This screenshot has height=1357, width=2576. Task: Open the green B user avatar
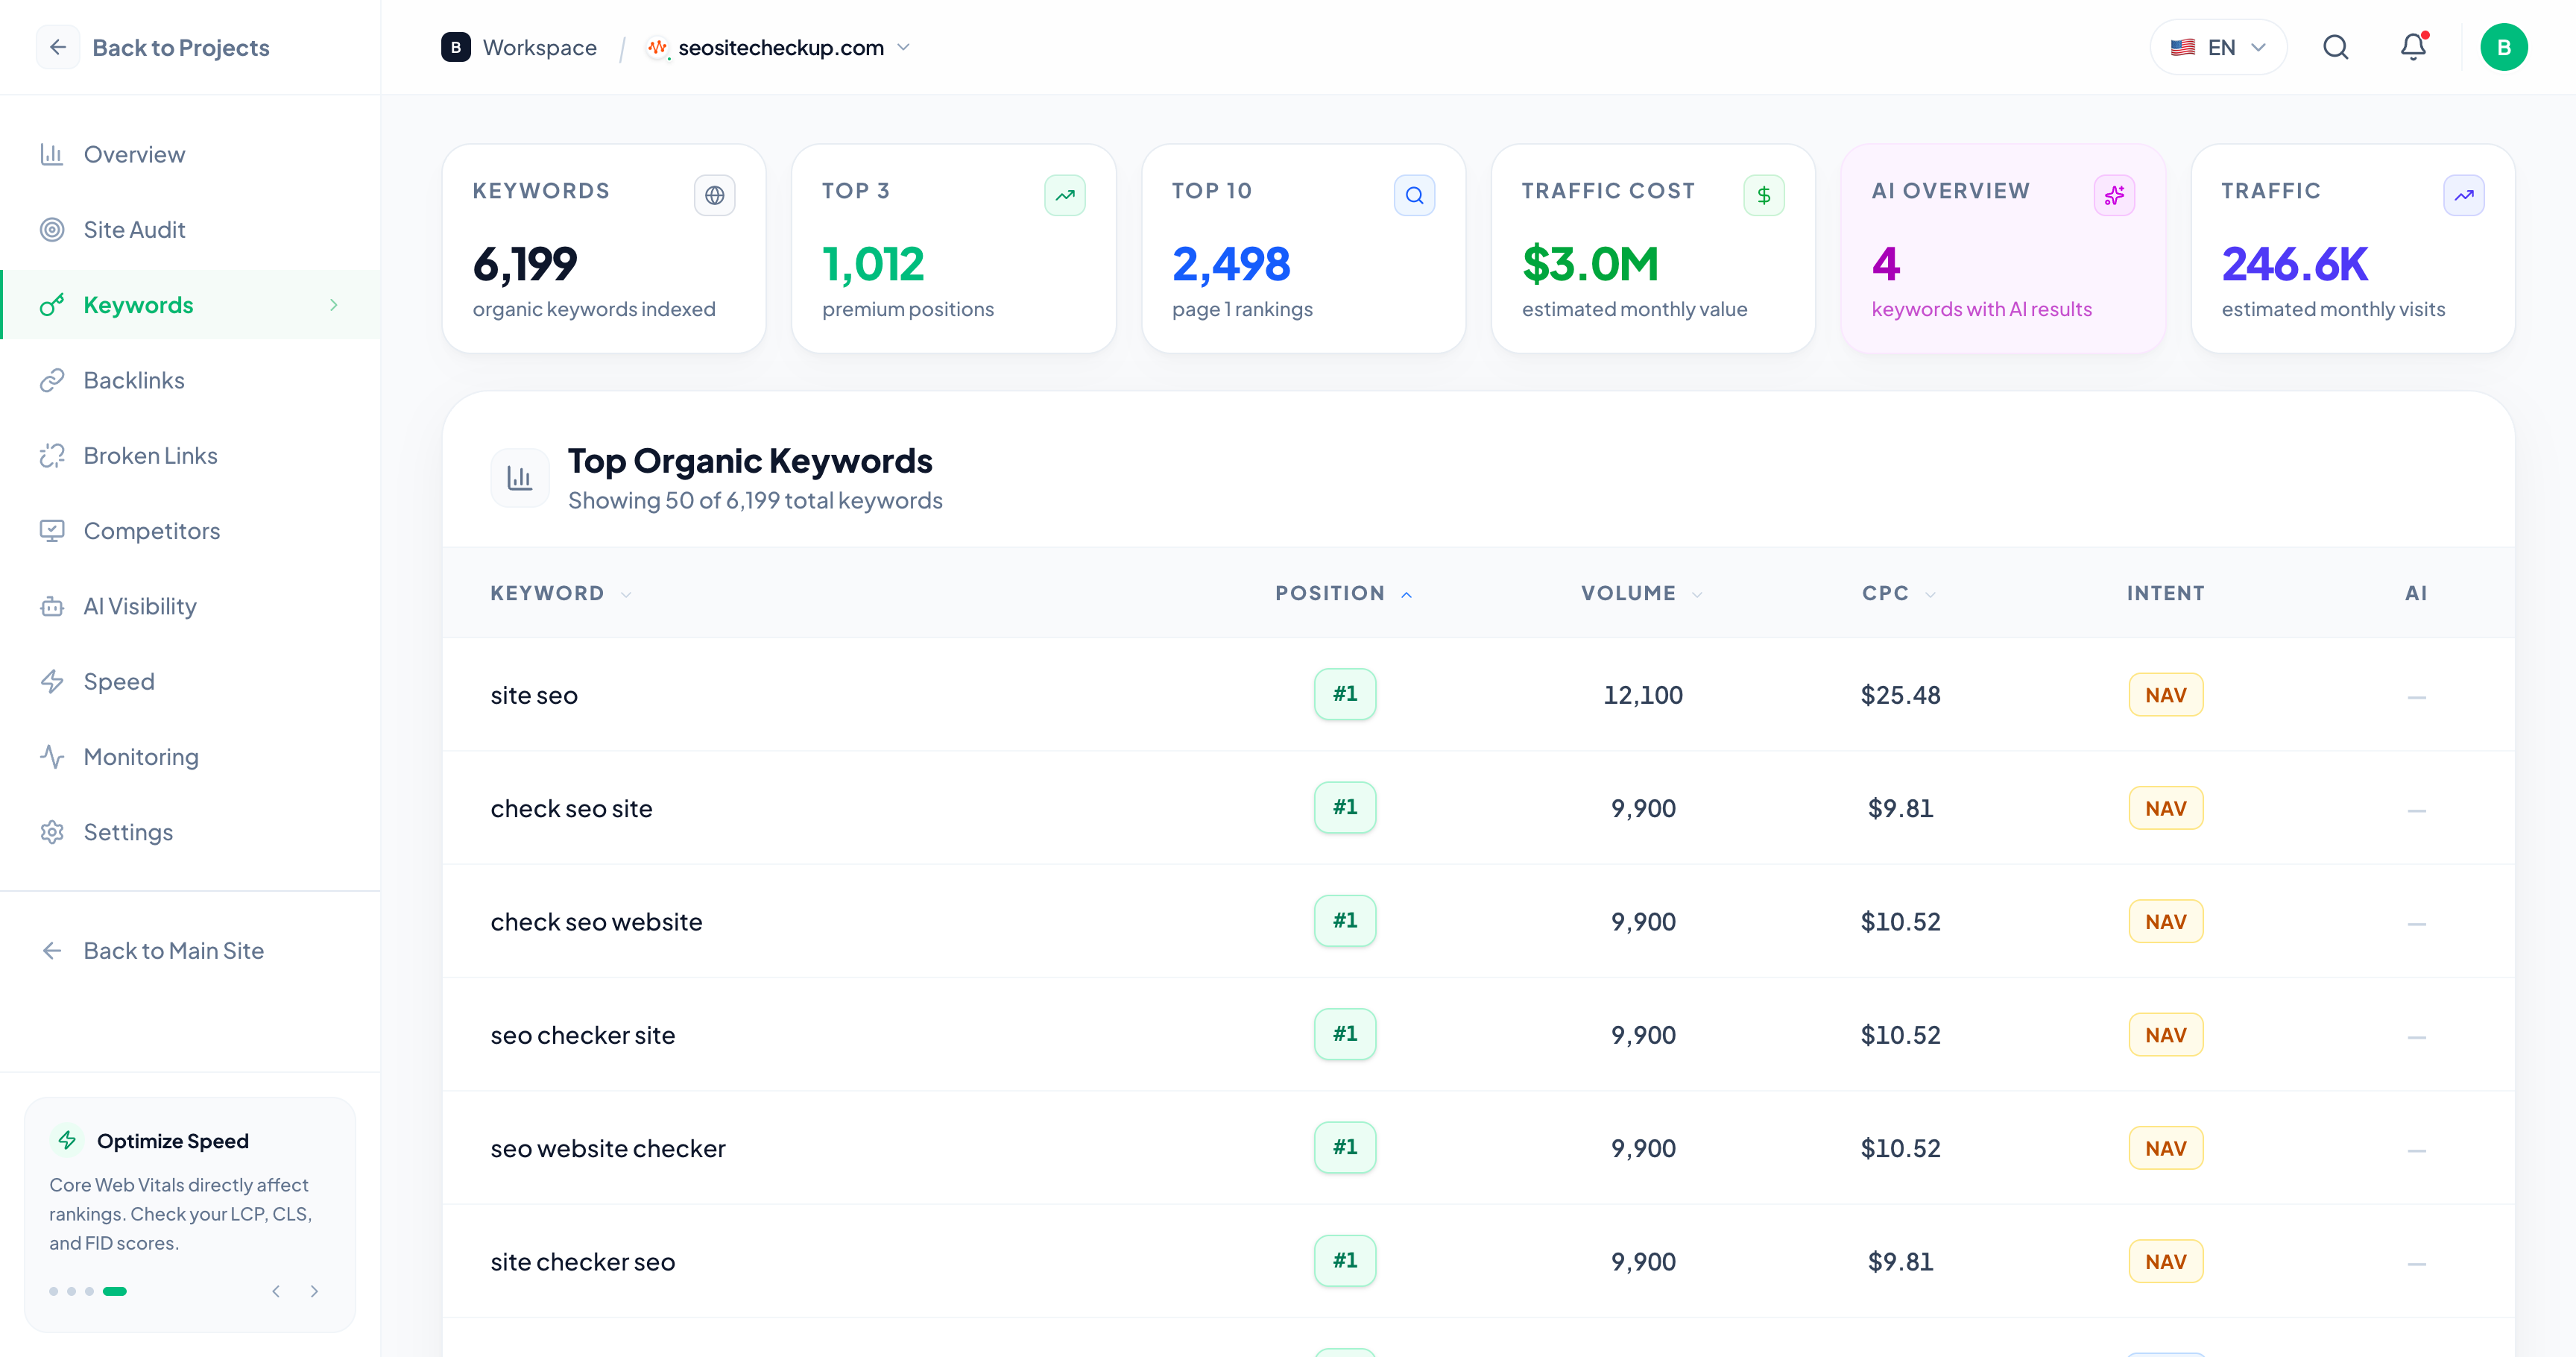pos(2503,47)
